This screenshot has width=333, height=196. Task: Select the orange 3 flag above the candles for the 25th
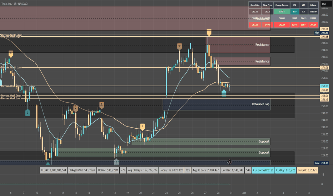point(179,46)
